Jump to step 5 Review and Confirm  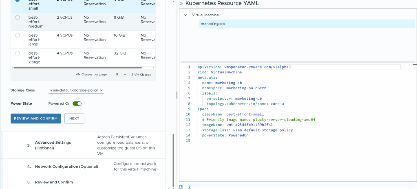54,182
